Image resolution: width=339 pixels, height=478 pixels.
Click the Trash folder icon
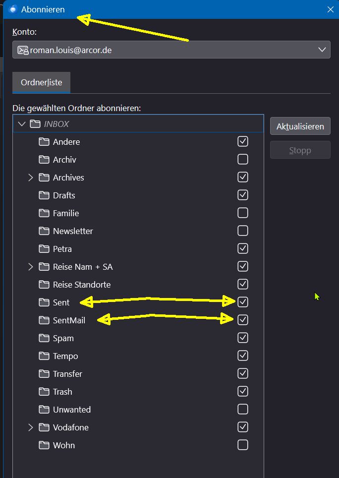pos(44,391)
